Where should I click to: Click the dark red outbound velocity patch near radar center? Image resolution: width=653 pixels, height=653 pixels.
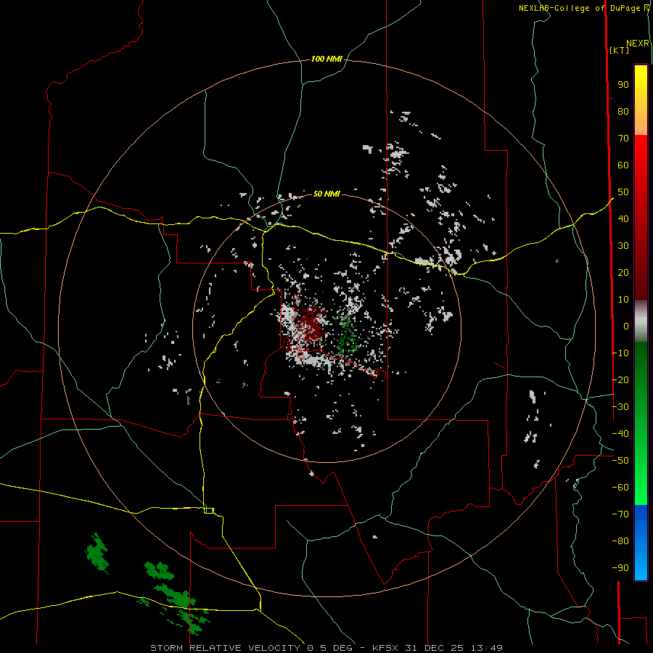point(311,323)
